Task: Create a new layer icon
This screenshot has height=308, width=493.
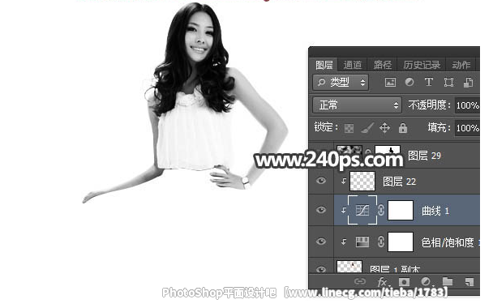Action: click(469, 281)
